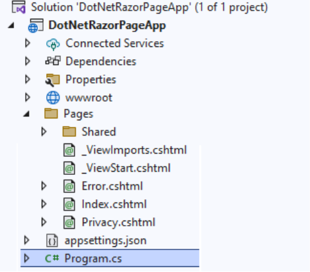310x272 pixels.
Task: Select the appsettings.json file
Action: click(x=105, y=240)
